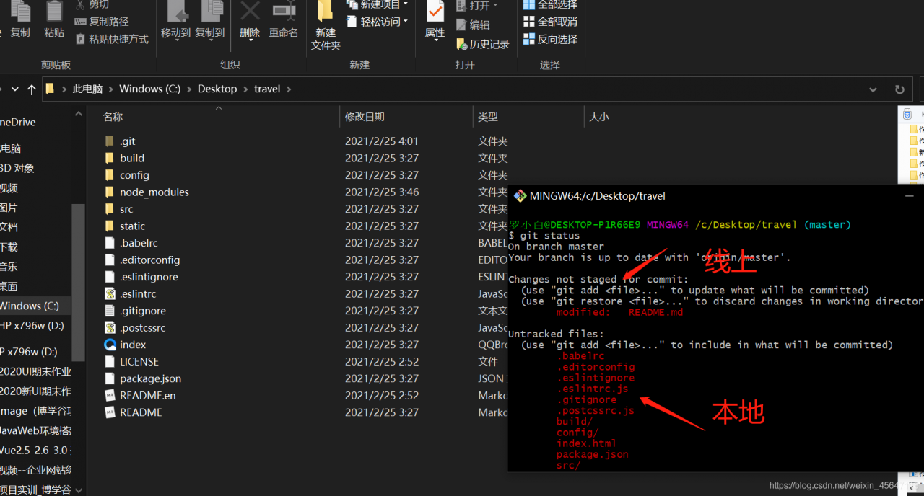Image resolution: width=924 pixels, height=496 pixels.
Task: Select the .babelrc file name in the file list
Action: (139, 243)
